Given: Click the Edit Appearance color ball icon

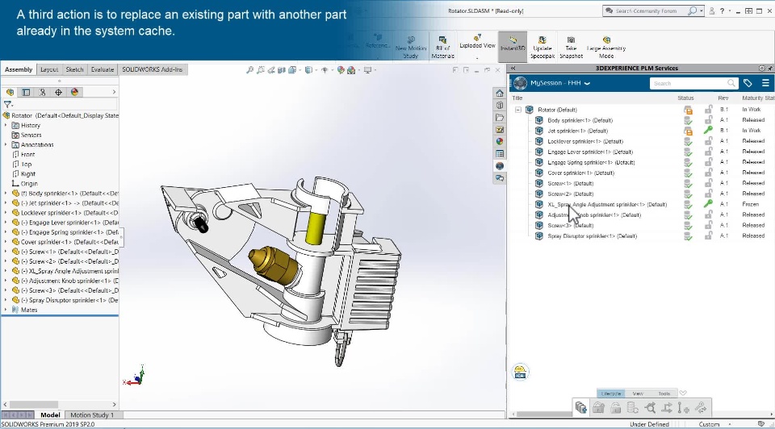Looking at the screenshot, I should pos(341,70).
